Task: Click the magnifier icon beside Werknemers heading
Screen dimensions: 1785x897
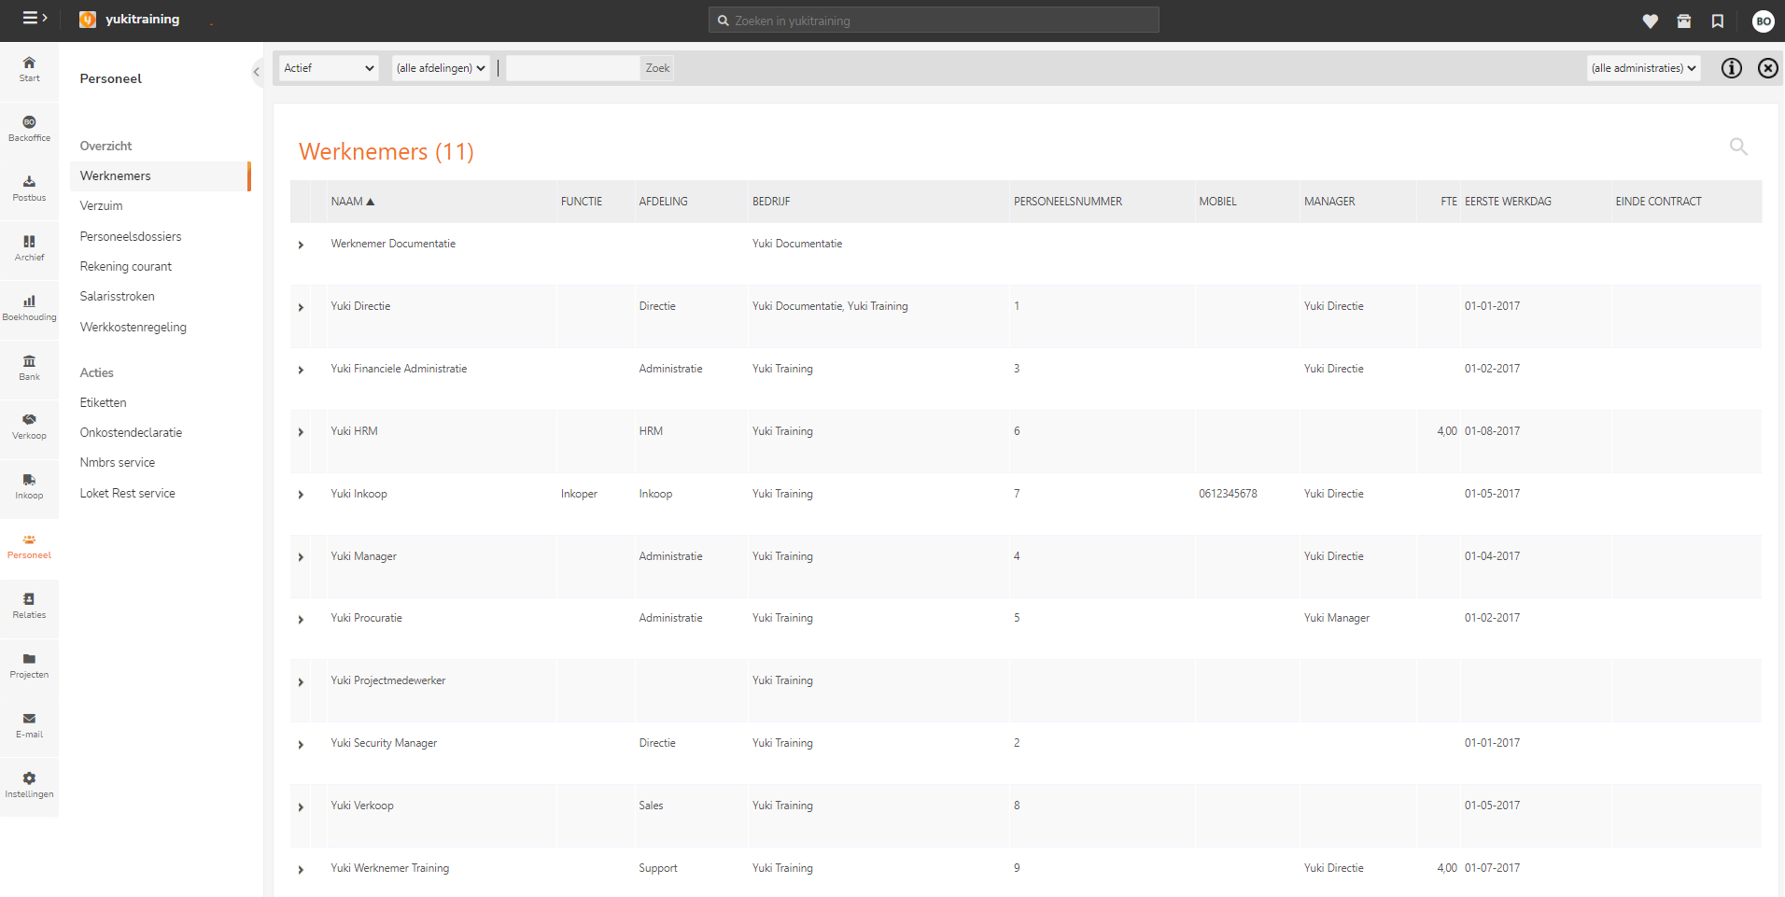Action: [x=1737, y=147]
